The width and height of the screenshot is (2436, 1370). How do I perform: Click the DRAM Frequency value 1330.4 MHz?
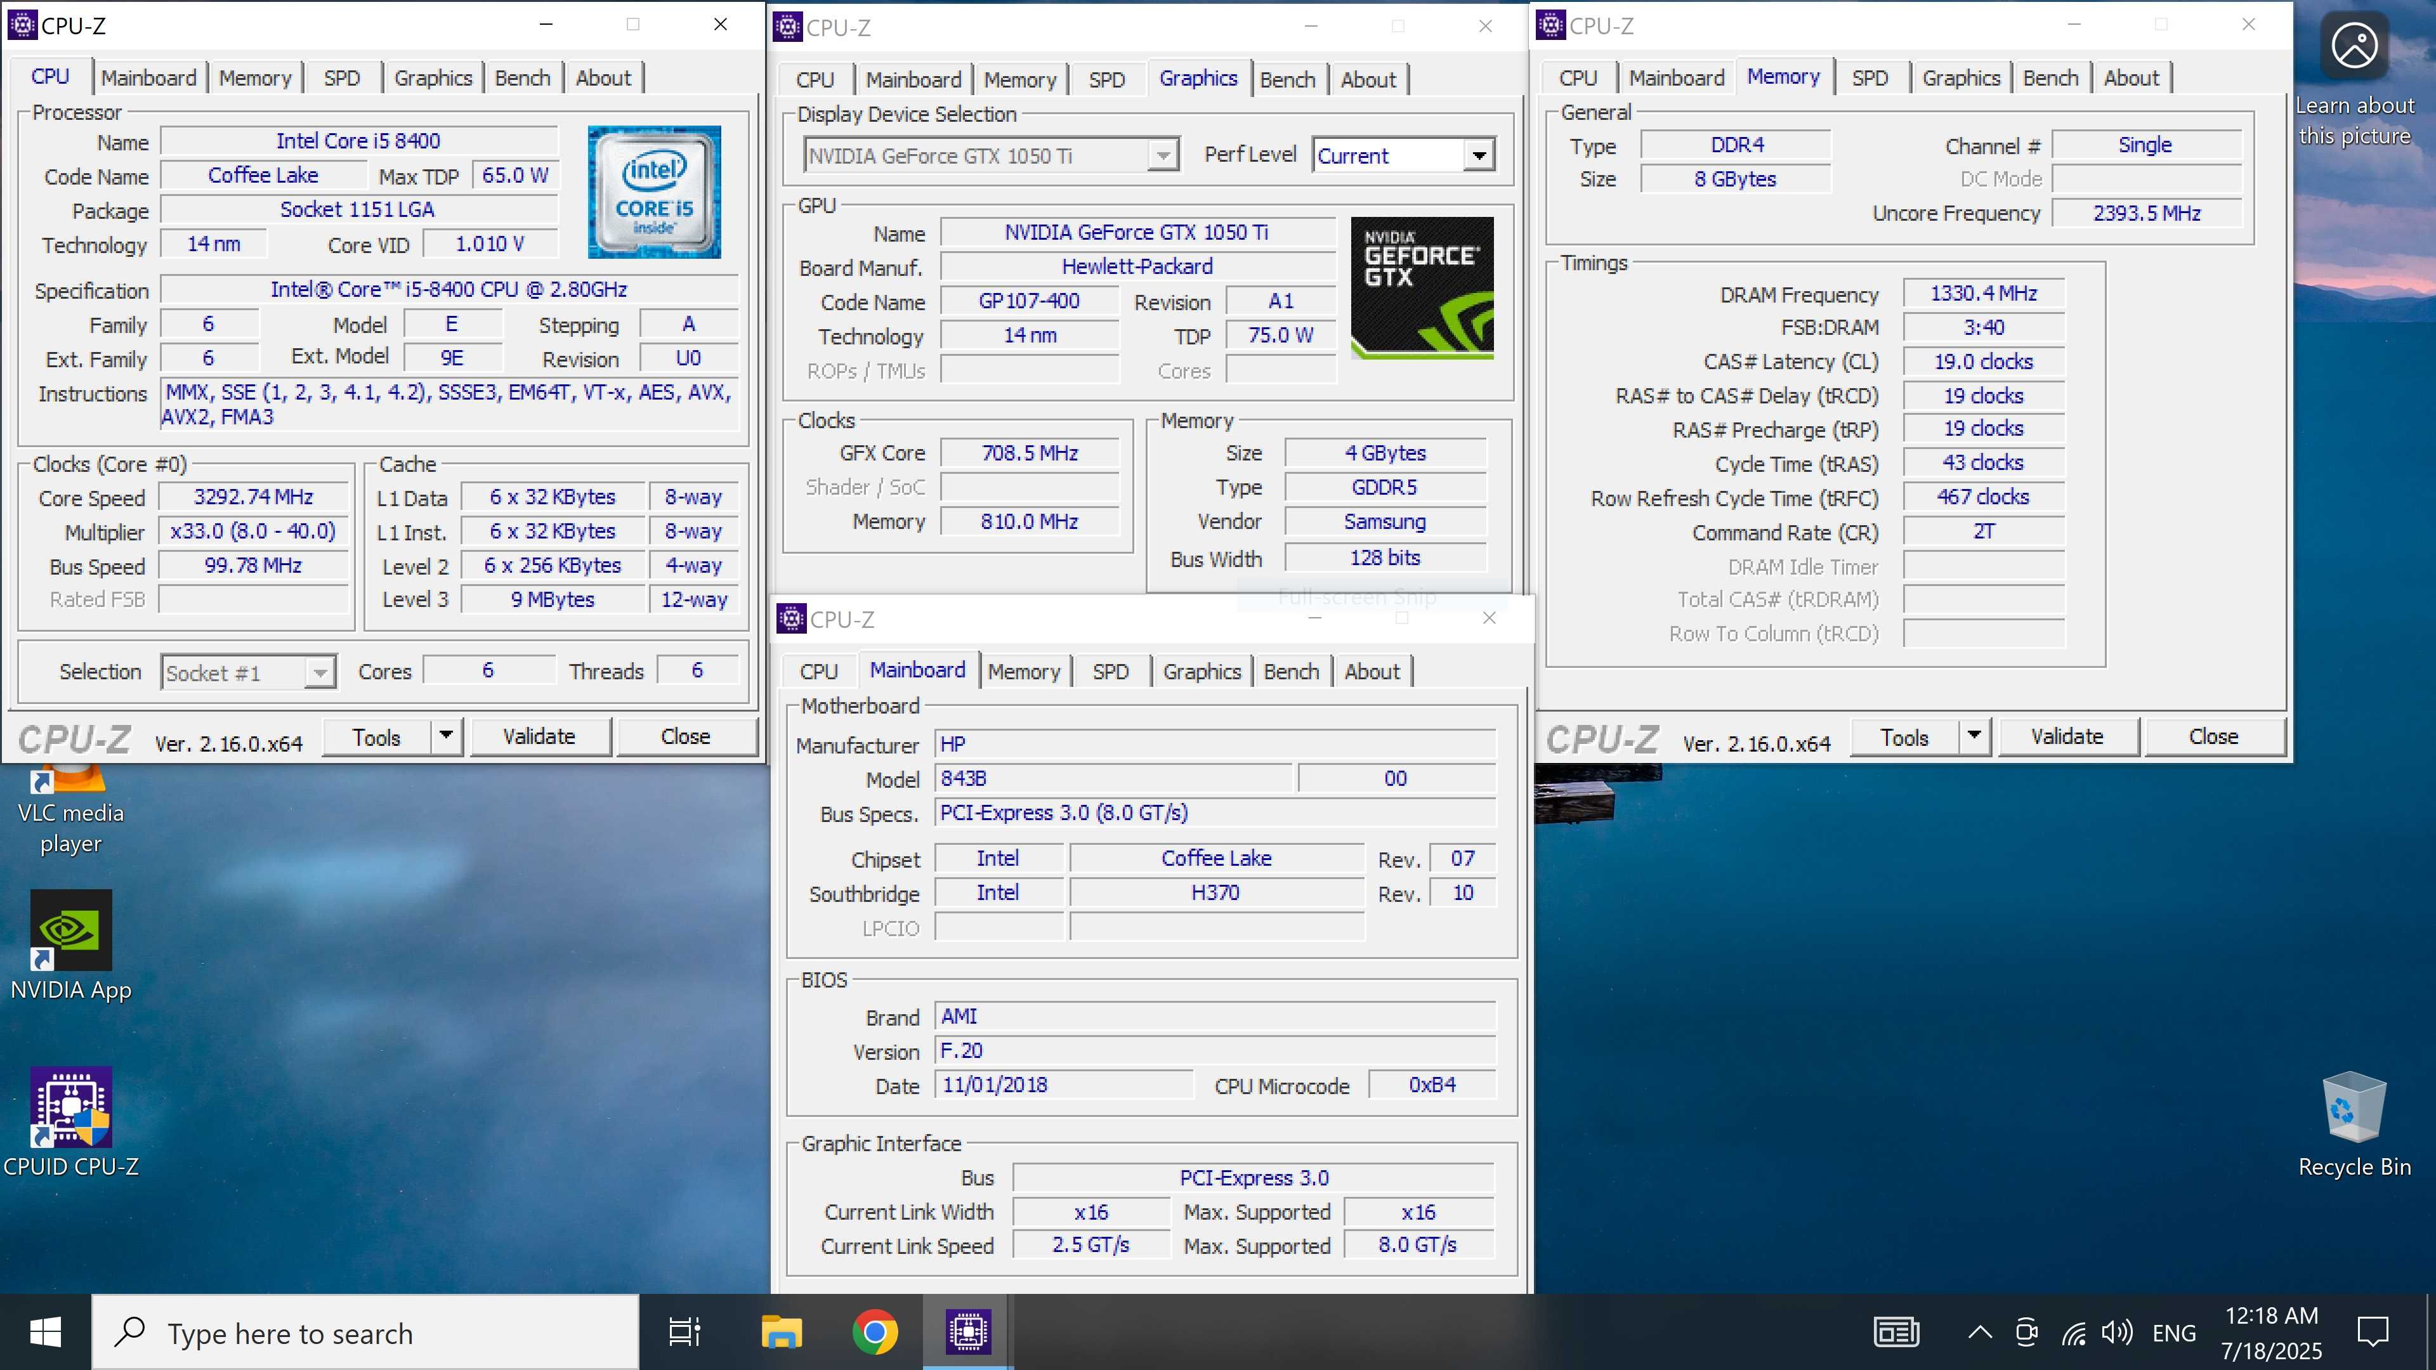point(1983,293)
